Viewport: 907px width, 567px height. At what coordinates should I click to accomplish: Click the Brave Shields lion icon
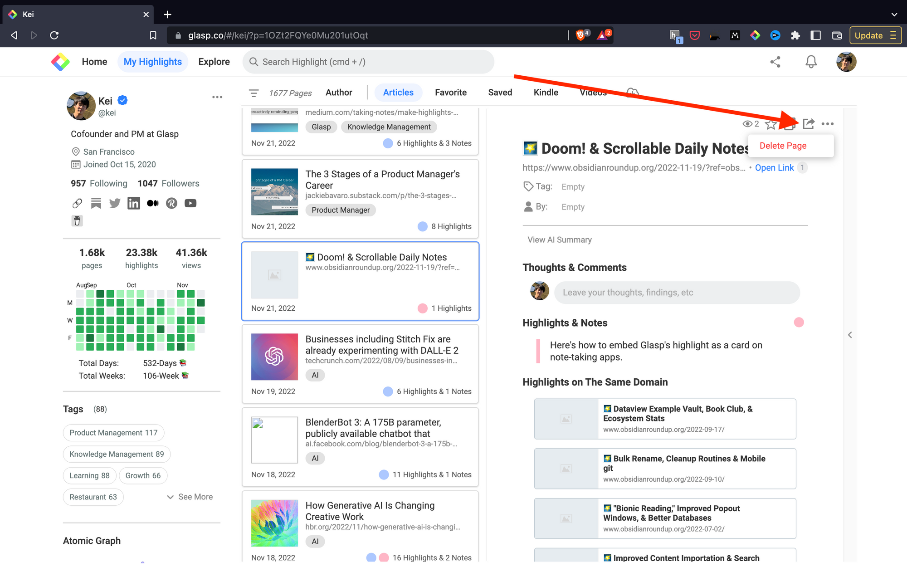click(x=580, y=35)
